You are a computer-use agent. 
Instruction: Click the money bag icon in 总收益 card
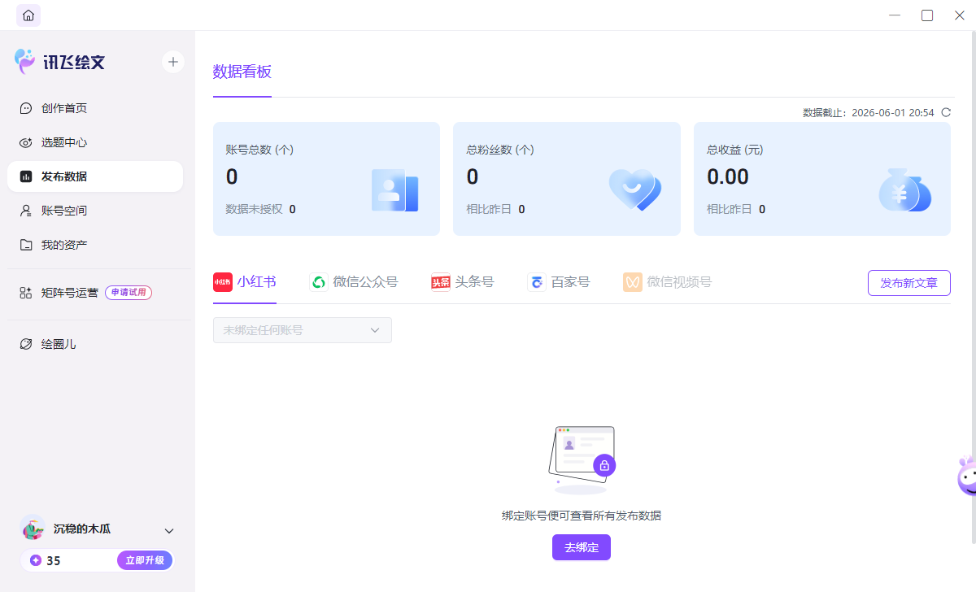pos(905,190)
